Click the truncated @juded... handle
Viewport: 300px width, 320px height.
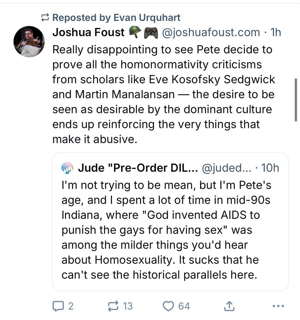pos(226,168)
